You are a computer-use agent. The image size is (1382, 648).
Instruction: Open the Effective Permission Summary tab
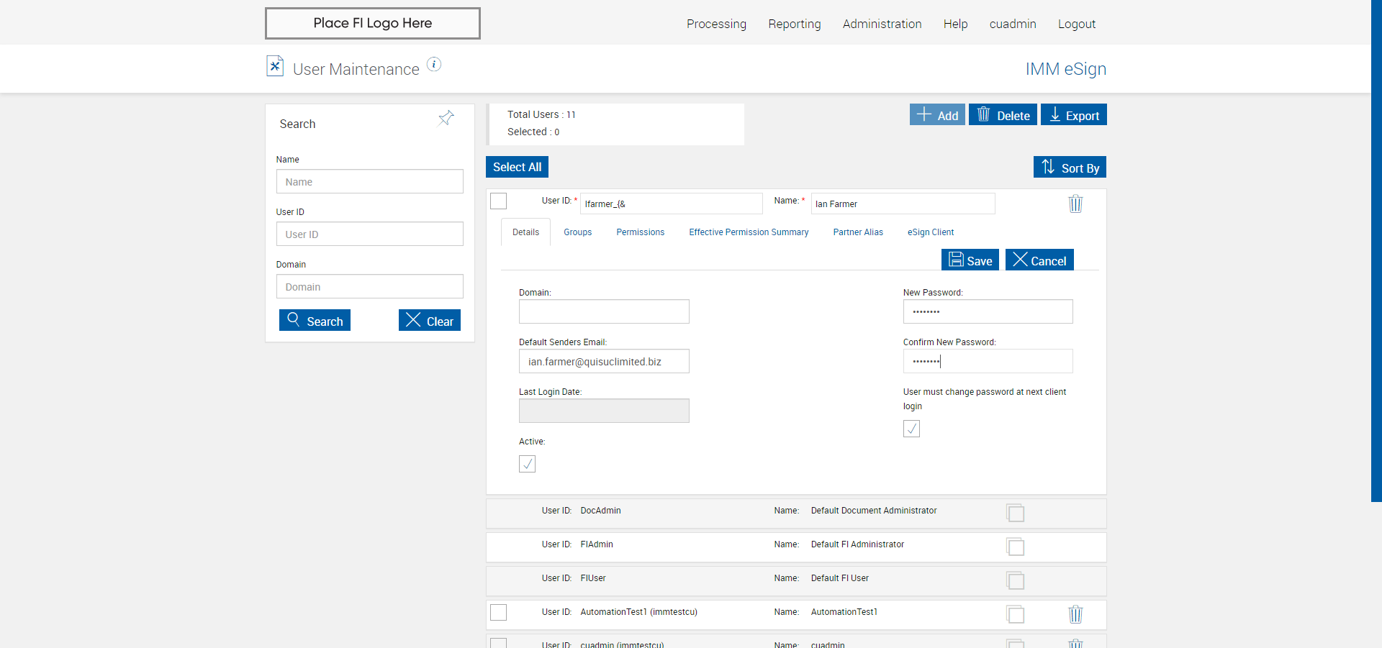pos(749,232)
